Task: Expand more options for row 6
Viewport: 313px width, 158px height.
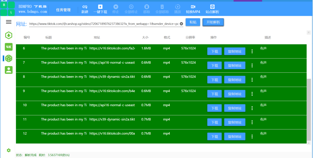Action: point(252,51)
